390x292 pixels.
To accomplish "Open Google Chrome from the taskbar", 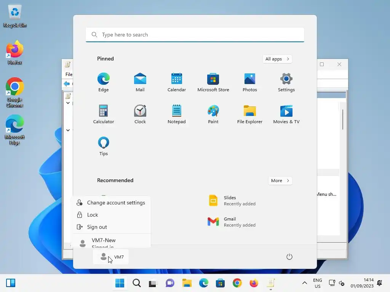I will (x=237, y=283).
